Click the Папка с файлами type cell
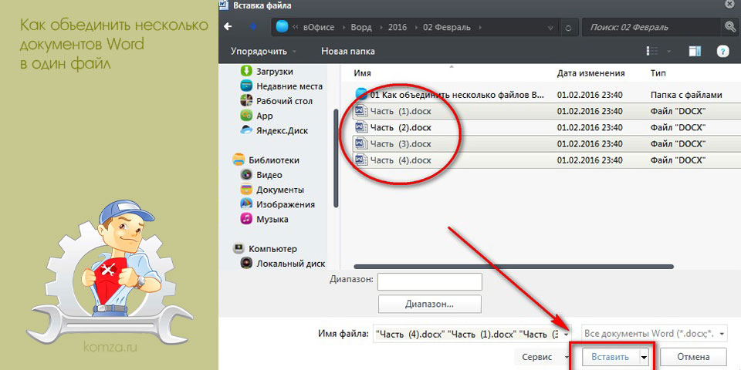The width and height of the screenshot is (741, 370). 686,95
